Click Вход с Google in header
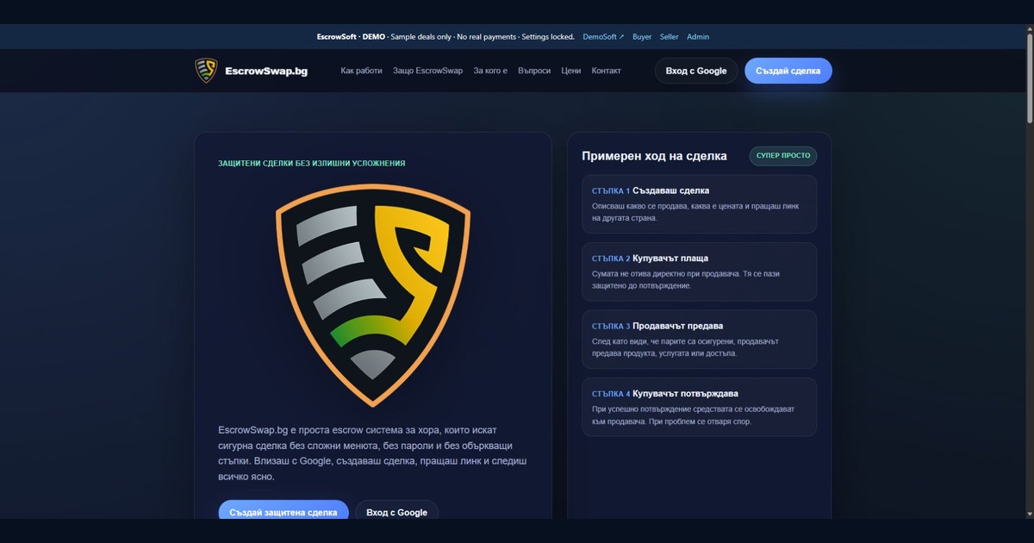1034x543 pixels. click(696, 71)
